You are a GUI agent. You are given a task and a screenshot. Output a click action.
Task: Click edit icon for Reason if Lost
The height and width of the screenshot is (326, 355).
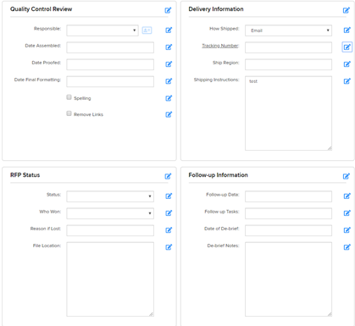169,230
